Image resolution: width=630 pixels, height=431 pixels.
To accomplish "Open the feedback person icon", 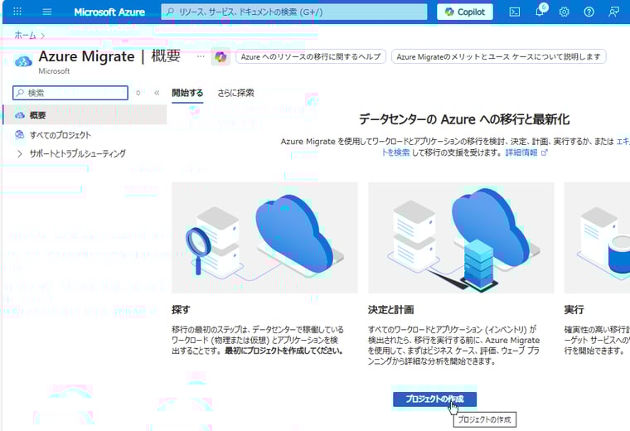I will tap(613, 12).
